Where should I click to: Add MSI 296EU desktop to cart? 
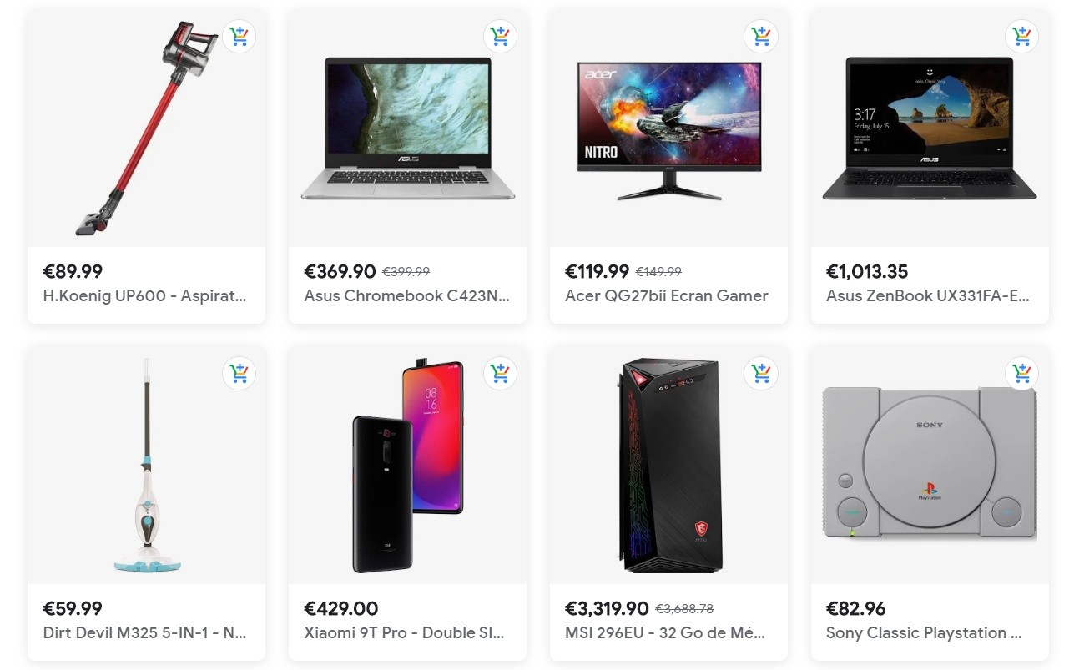(x=761, y=374)
